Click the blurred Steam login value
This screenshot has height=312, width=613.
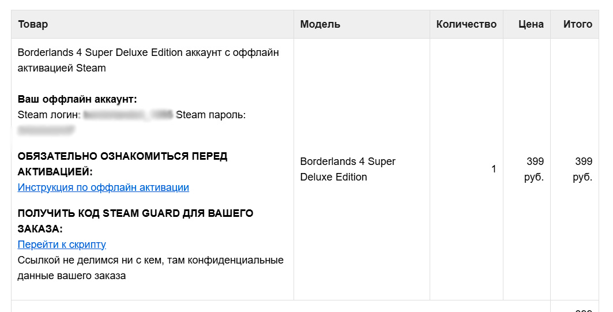tap(128, 115)
